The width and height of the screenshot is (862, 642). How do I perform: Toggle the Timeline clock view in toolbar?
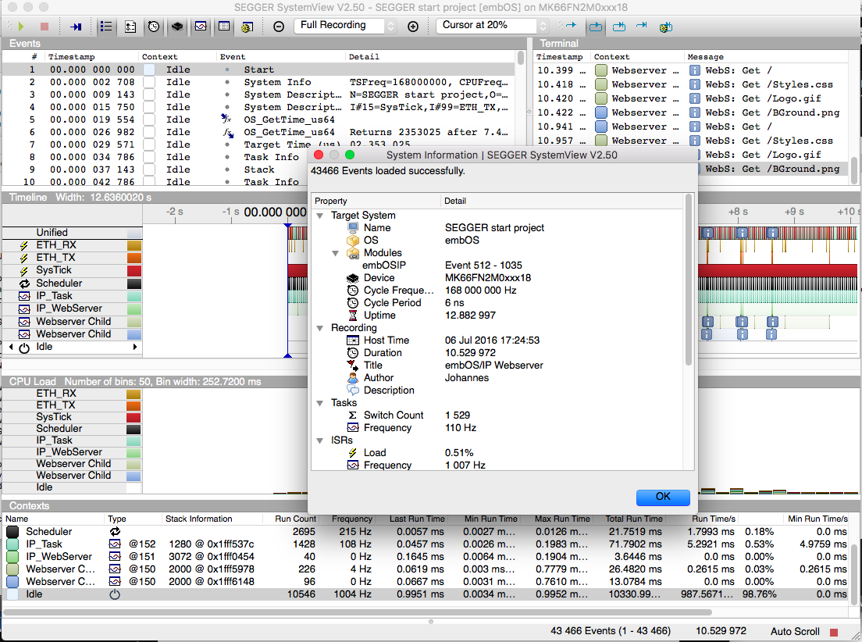tap(154, 27)
